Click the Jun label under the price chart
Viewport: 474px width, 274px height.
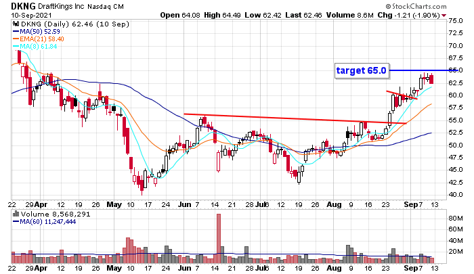(185, 204)
